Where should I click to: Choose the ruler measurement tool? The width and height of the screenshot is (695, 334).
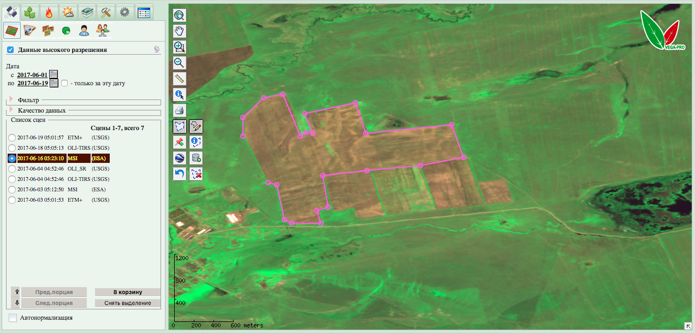point(179,79)
